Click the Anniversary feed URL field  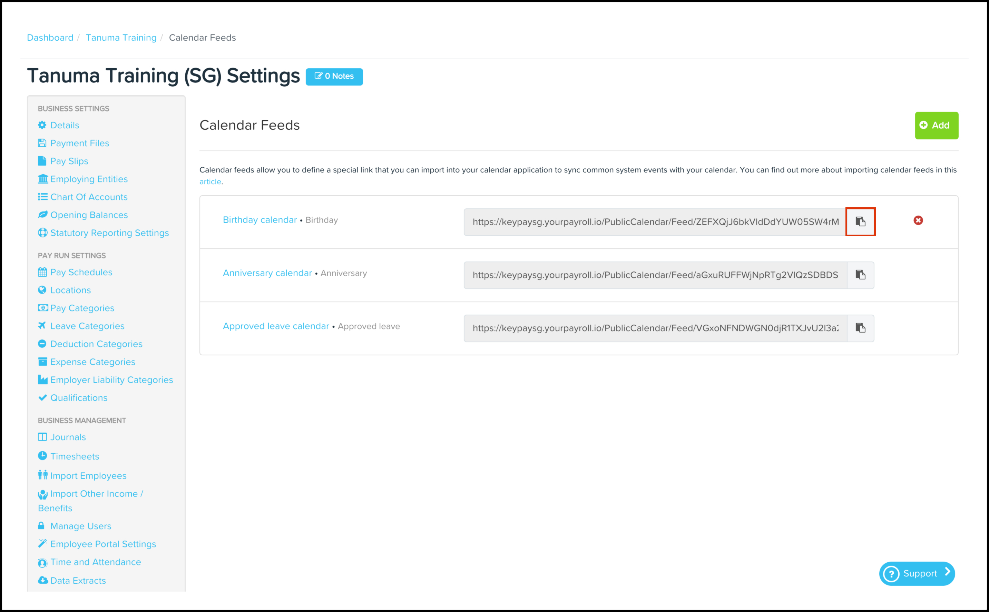[655, 275]
